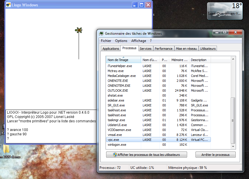
Task: Click the Arrêter le processus button
Action: coord(215,155)
